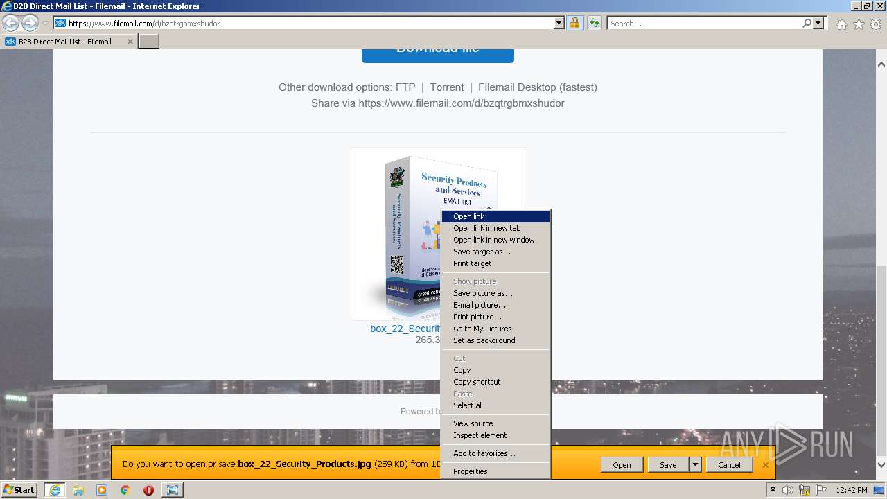Click the volume speaker tray icon
Image resolution: width=887 pixels, height=499 pixels.
[788, 490]
